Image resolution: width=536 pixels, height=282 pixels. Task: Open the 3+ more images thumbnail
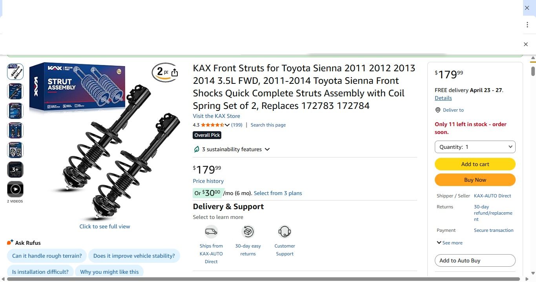point(15,170)
